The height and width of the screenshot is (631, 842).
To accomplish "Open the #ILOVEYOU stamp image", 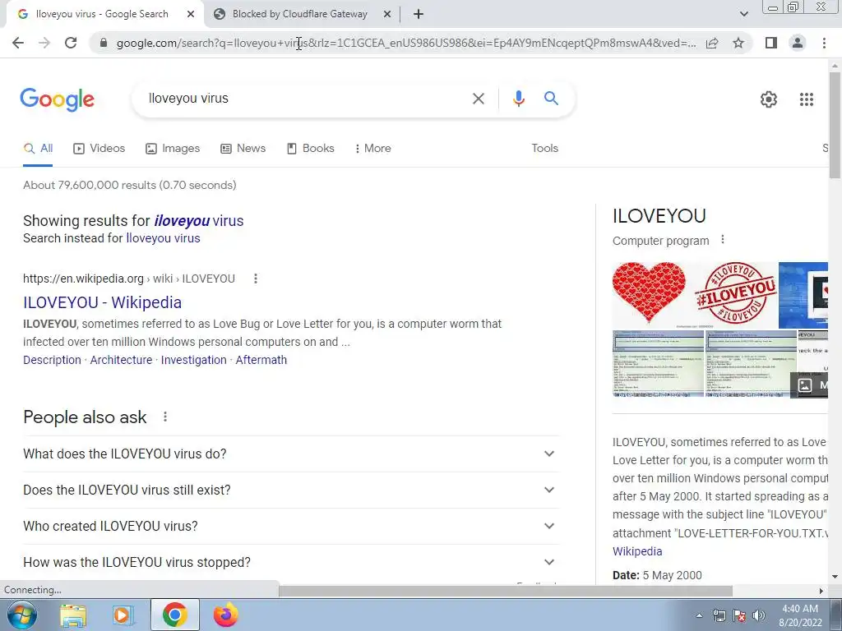I will (x=734, y=295).
